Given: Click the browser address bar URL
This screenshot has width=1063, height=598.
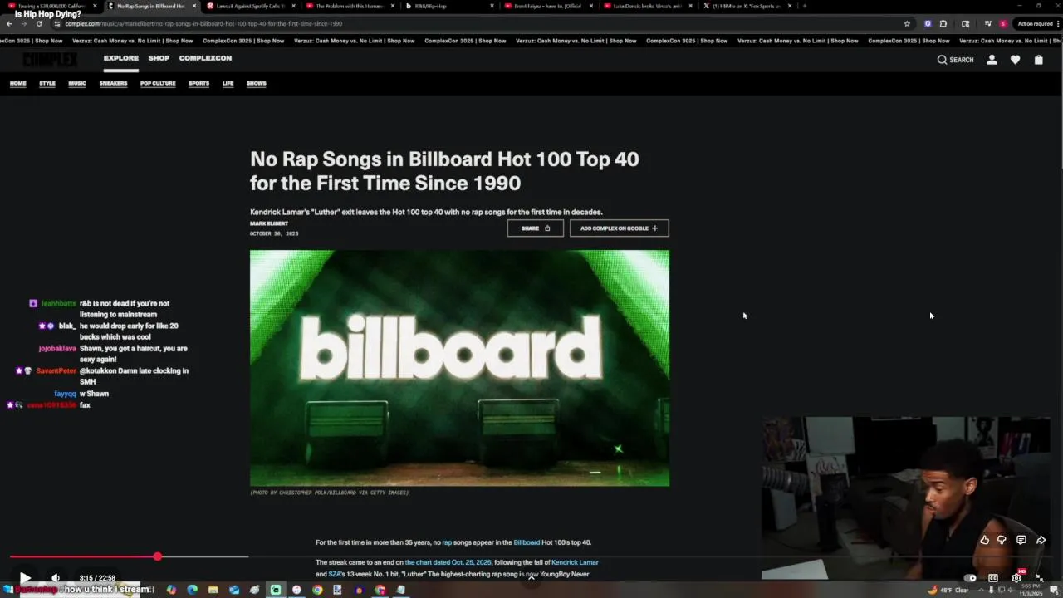Looking at the screenshot, I should [x=203, y=23].
